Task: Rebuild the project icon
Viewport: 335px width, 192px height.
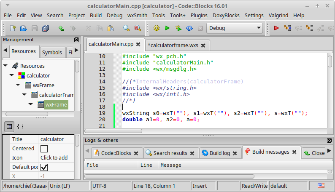Action: click(189, 28)
